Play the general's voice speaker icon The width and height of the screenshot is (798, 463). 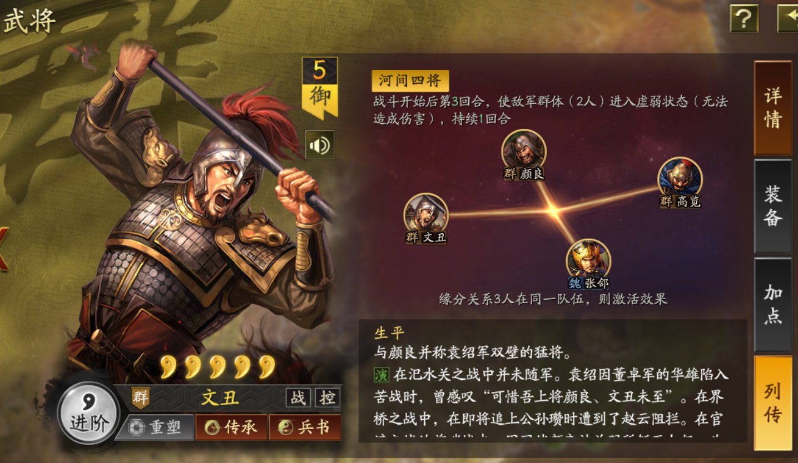pos(320,145)
